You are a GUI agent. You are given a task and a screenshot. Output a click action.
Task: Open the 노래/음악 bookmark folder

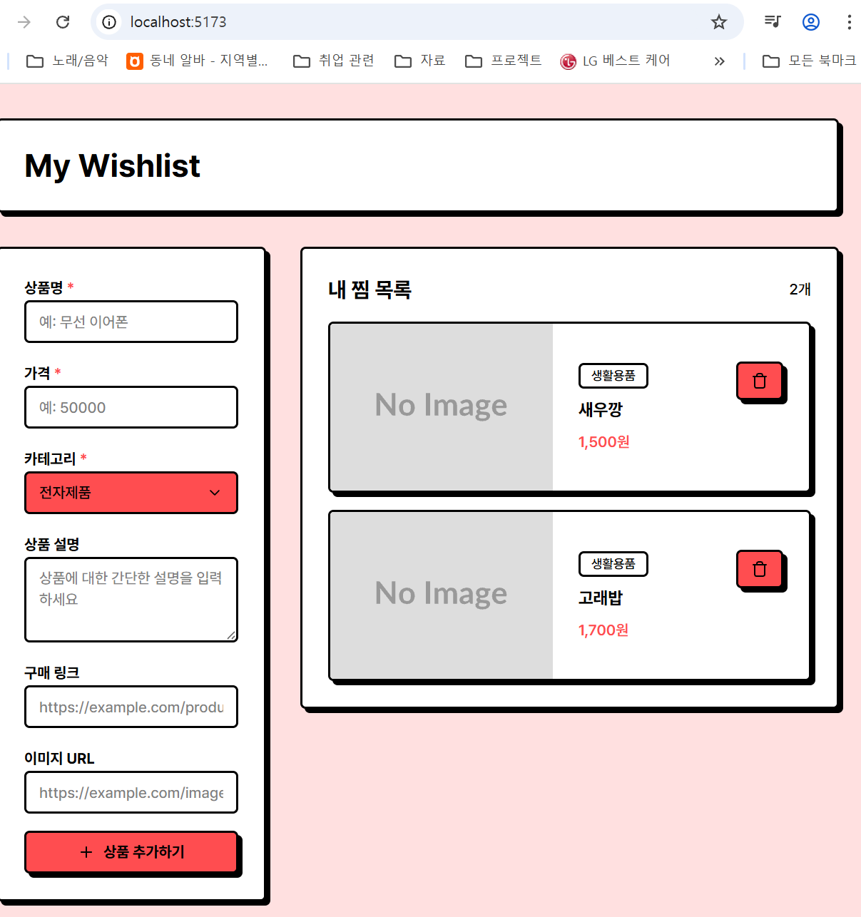tap(67, 61)
